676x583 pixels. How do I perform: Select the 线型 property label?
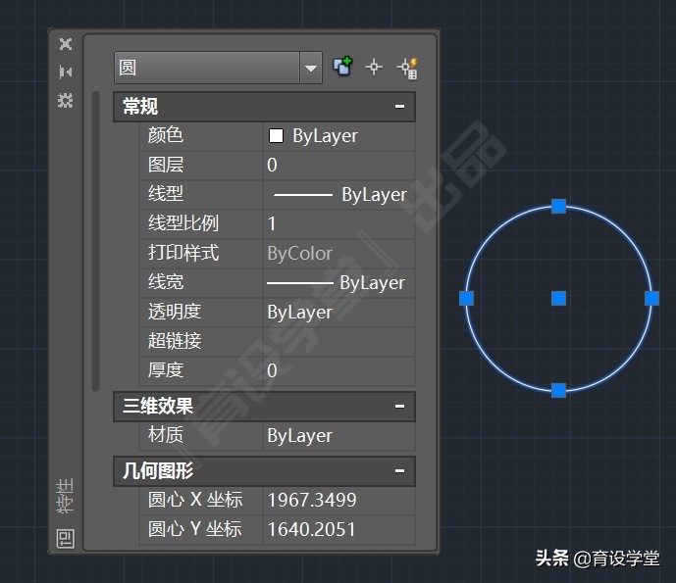(166, 194)
